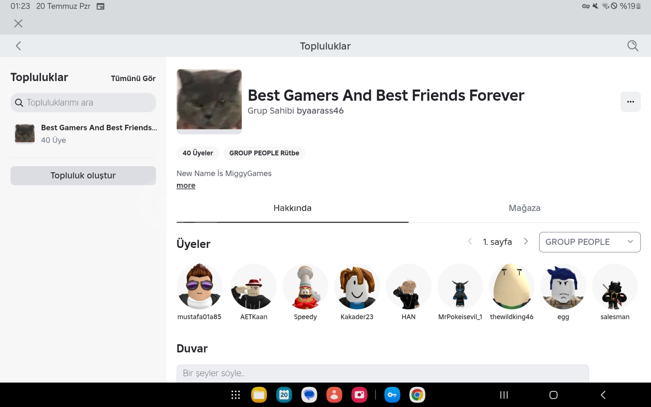651x407 pixels.
Task: Open Chrome from the taskbar
Action: [x=417, y=395]
